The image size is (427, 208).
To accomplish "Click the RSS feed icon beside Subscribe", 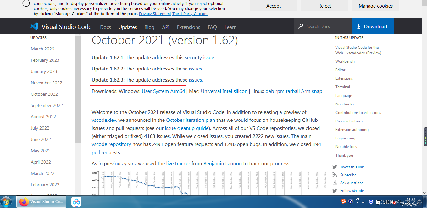I will coord(335,175).
